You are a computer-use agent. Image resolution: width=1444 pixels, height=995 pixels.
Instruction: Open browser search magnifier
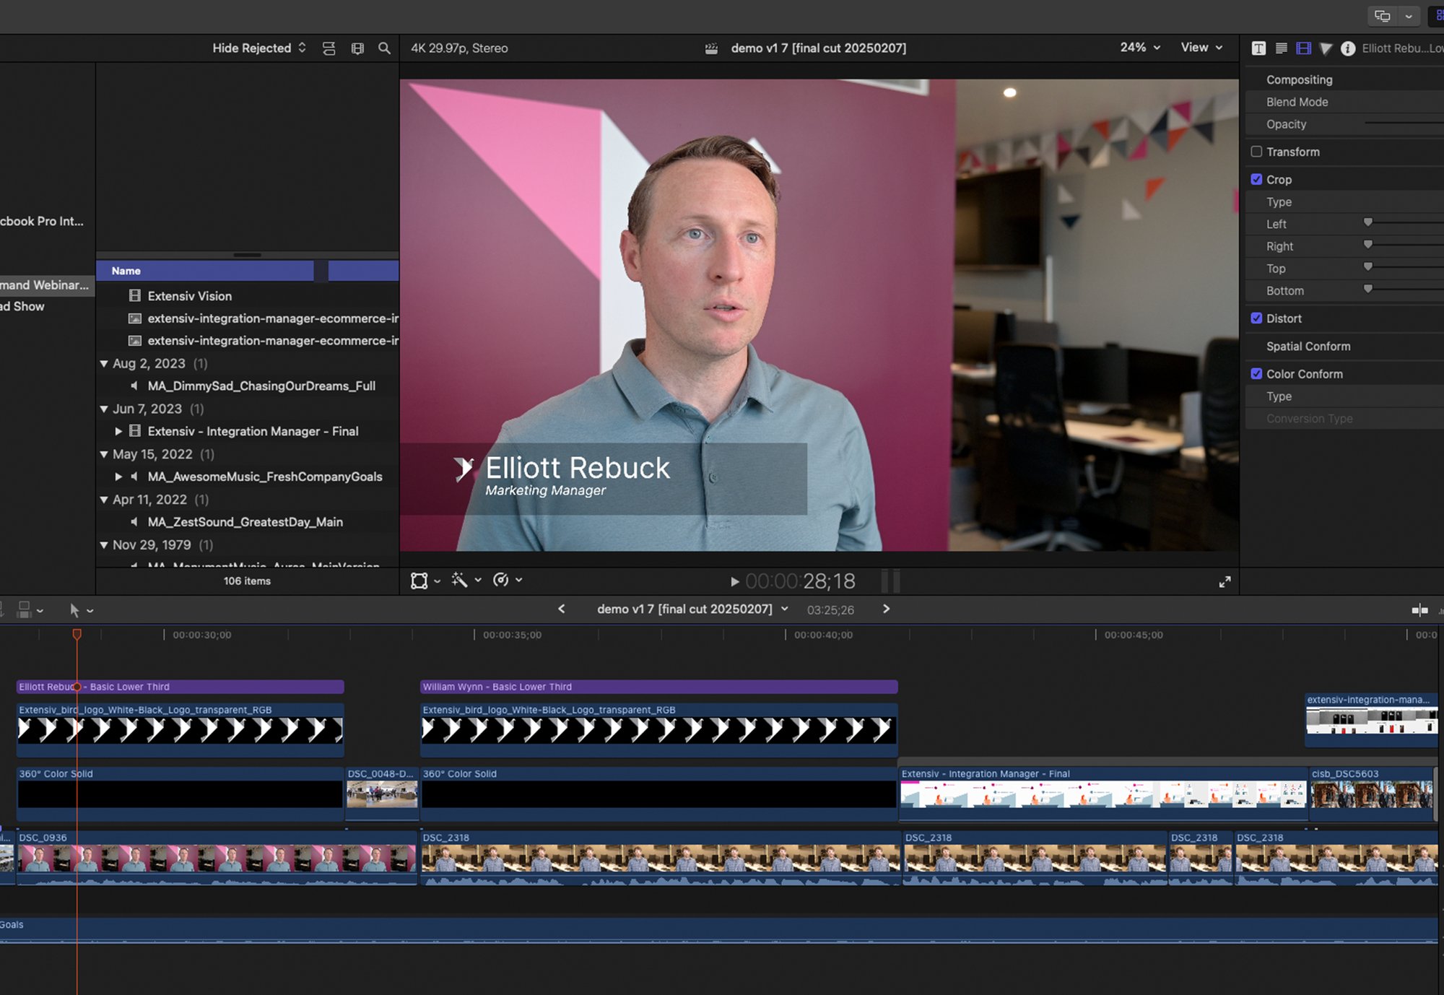(x=384, y=48)
